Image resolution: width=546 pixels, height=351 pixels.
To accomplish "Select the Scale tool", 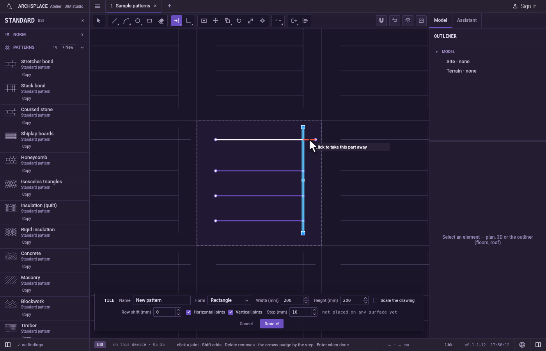I will pyautogui.click(x=251, y=21).
